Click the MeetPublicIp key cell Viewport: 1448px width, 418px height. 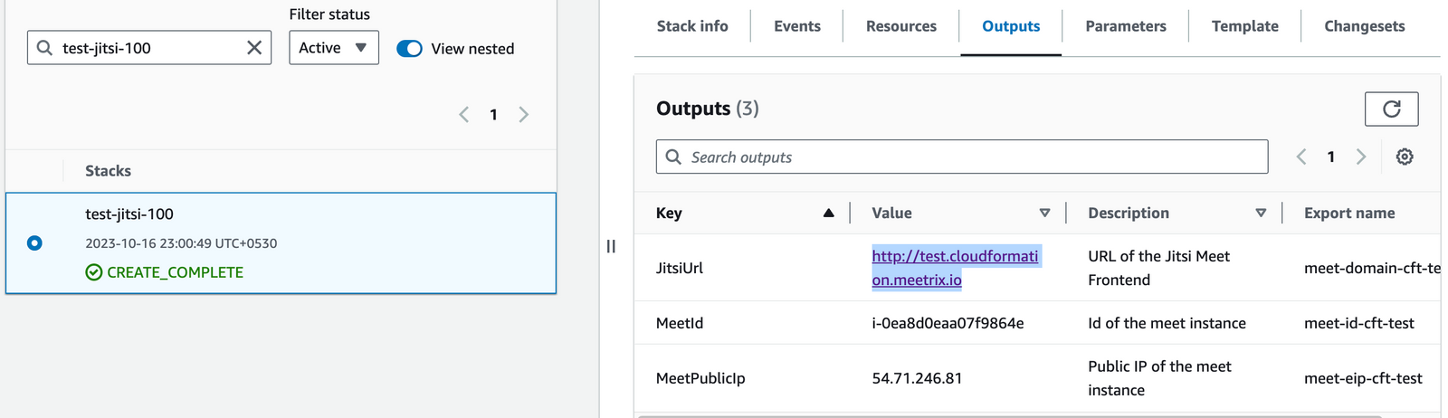click(700, 378)
